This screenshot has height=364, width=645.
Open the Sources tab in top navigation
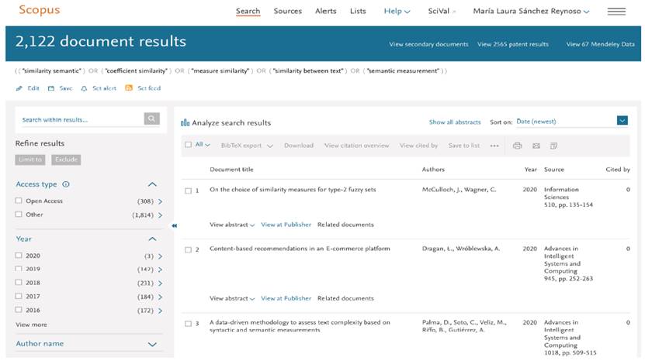point(287,12)
